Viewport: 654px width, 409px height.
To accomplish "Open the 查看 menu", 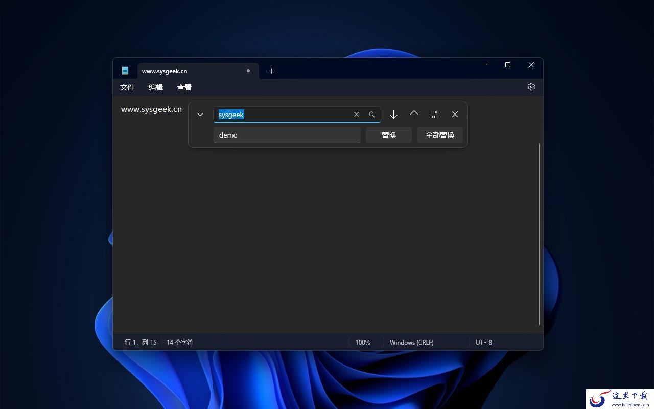I will point(184,87).
